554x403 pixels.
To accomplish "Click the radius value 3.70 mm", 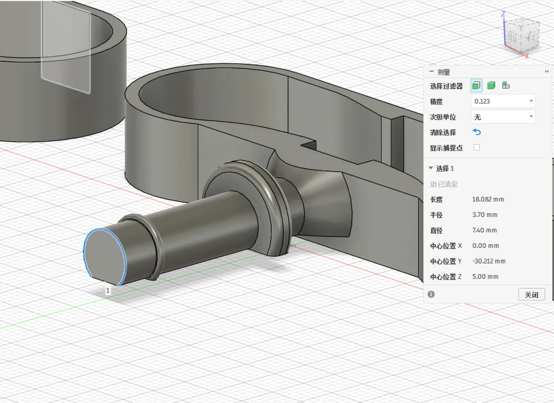I will tap(485, 215).
